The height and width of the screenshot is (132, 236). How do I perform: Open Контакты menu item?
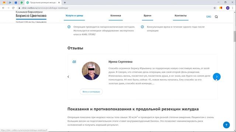(180, 15)
